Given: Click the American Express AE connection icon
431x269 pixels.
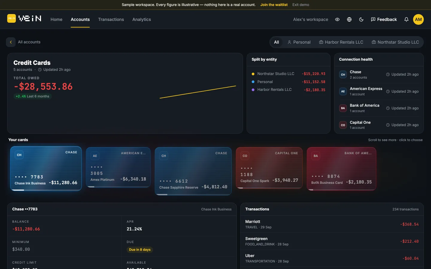Looking at the screenshot, I should pyautogui.click(x=343, y=91).
